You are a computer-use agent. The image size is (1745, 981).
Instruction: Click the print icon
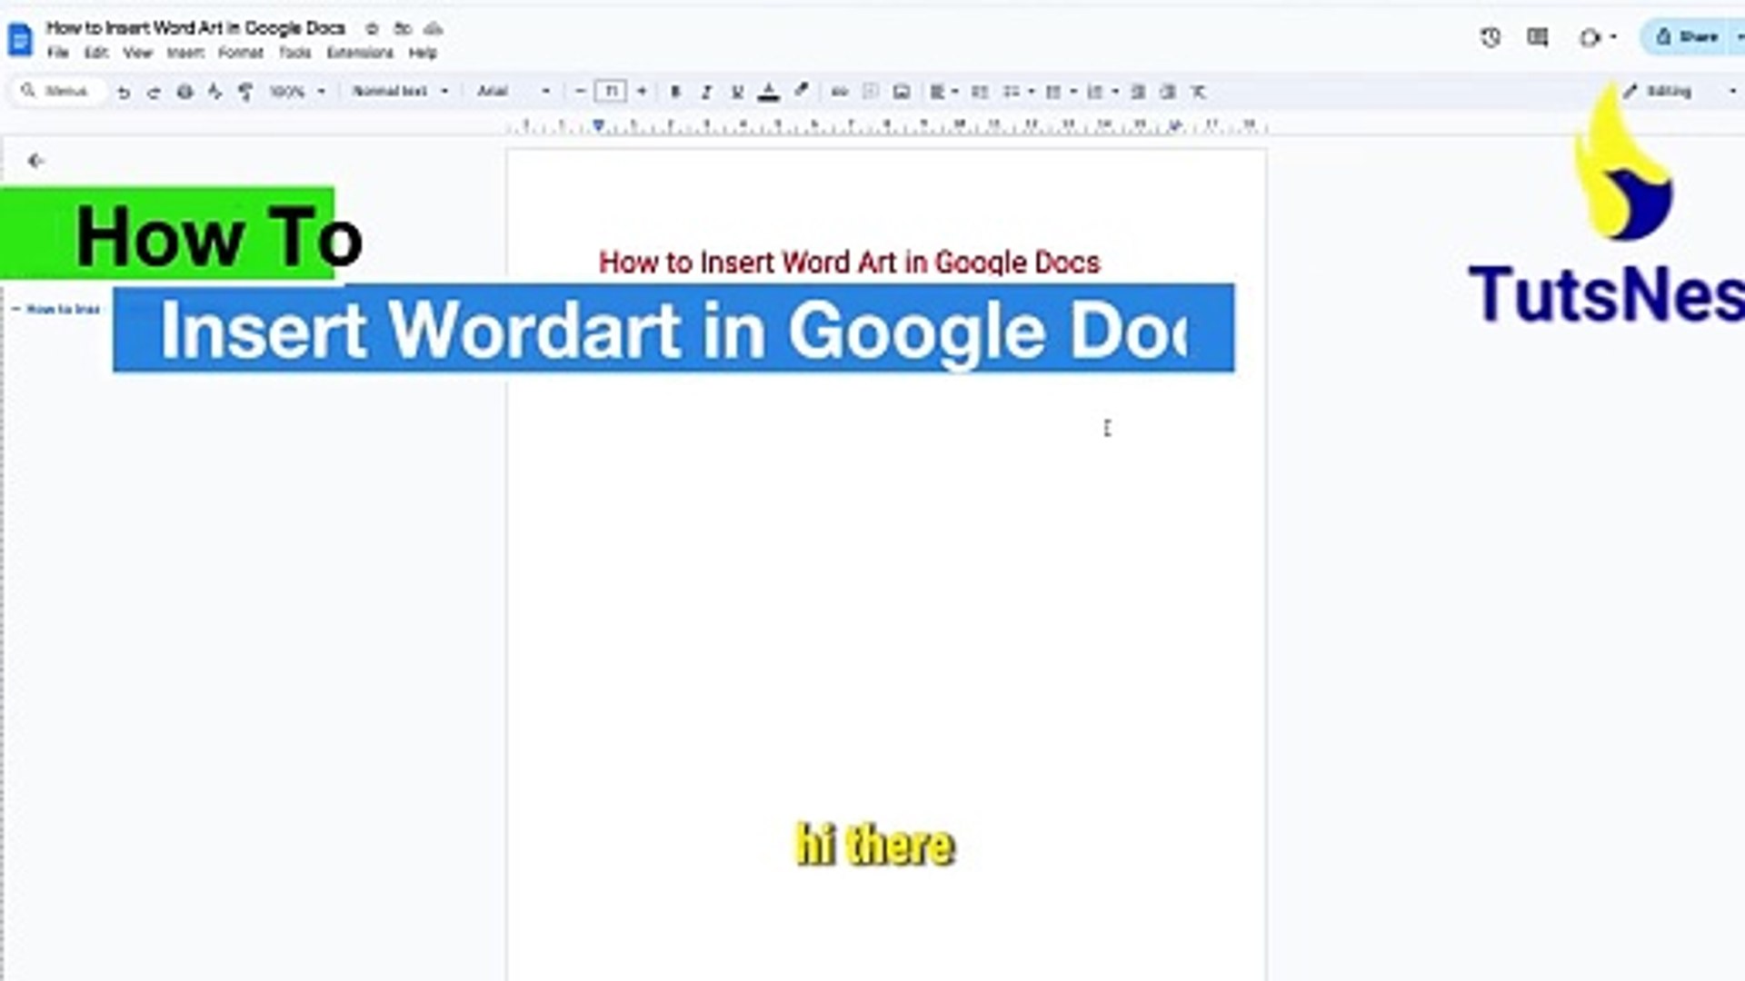[x=184, y=92]
